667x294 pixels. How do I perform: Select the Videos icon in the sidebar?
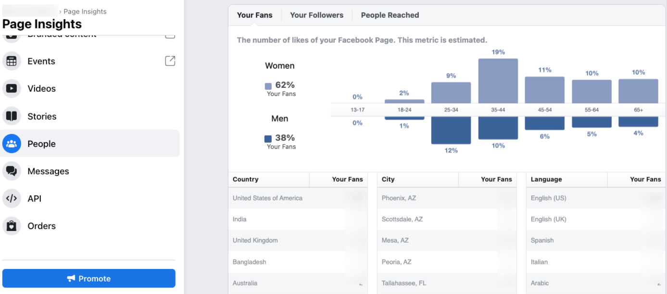pos(12,88)
